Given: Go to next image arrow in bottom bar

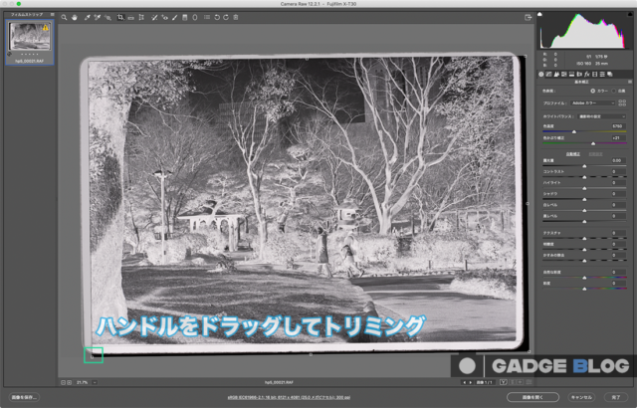Looking at the screenshot, I should (471, 382).
